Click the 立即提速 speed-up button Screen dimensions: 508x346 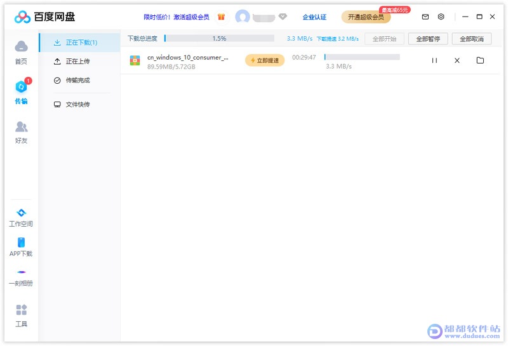pyautogui.click(x=265, y=60)
